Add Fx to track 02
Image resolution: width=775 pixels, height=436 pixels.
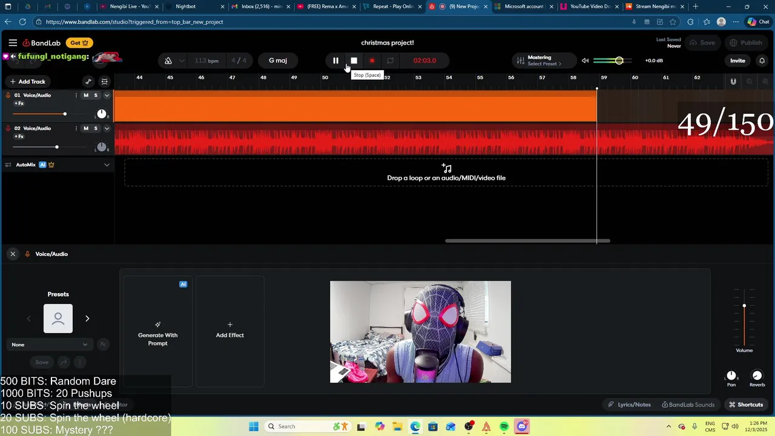tap(19, 137)
